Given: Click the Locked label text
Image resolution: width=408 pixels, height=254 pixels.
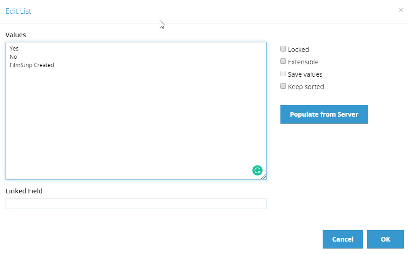Looking at the screenshot, I should 298,50.
